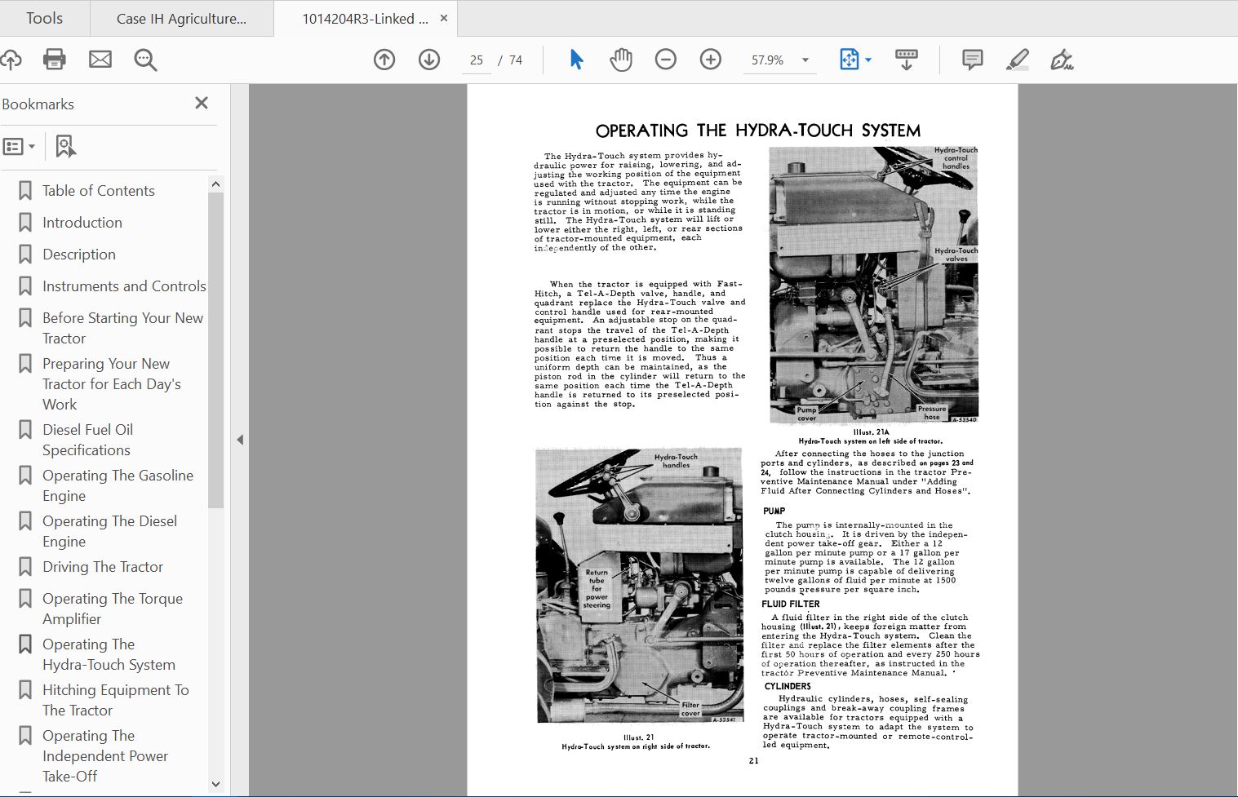Open the bookmarks options menu dropdown
This screenshot has height=797, width=1238.
[x=20, y=147]
